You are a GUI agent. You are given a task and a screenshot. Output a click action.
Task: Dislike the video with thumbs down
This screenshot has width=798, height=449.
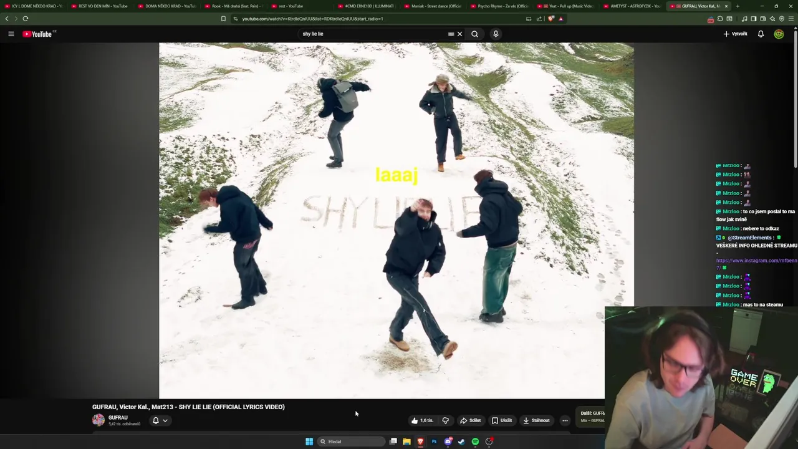click(445, 420)
